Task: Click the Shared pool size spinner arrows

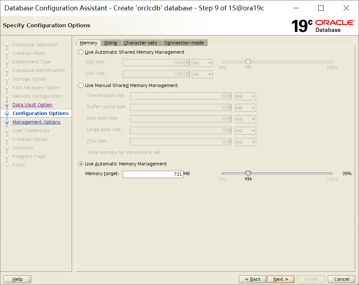Action: [x=229, y=96]
